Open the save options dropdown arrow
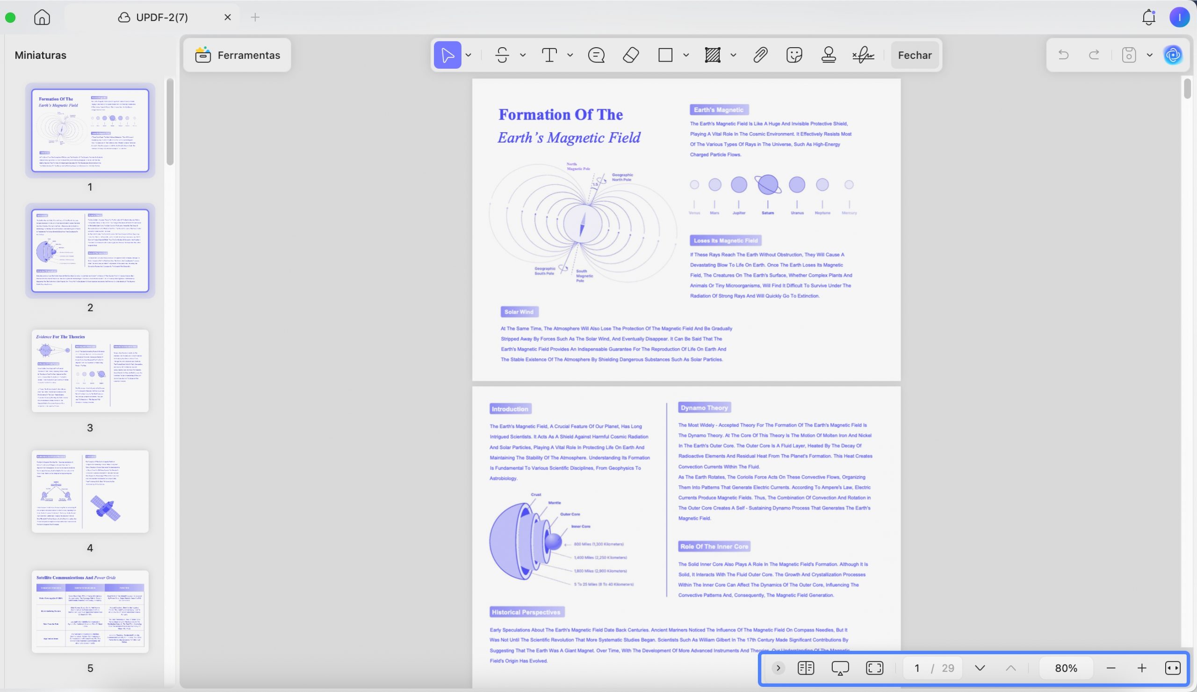Screen dimensions: 1197x692 click(1149, 55)
